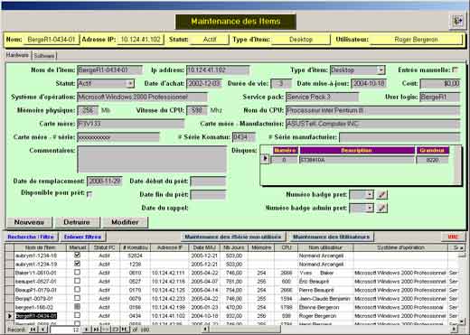The height and width of the screenshot is (335, 470).
Task: Toggle Manuel checkbox for BergeR1-0434-01
Action: [78, 315]
